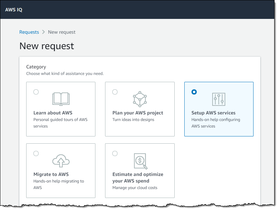Click the Estimate and optimize your AWS spend title
This screenshot has width=278, height=210.
tap(138, 178)
